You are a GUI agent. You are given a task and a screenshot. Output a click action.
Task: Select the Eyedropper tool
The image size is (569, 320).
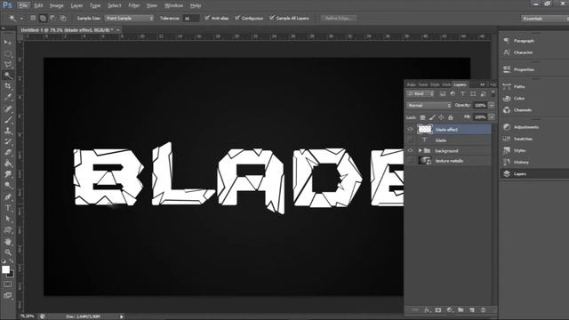click(x=8, y=97)
